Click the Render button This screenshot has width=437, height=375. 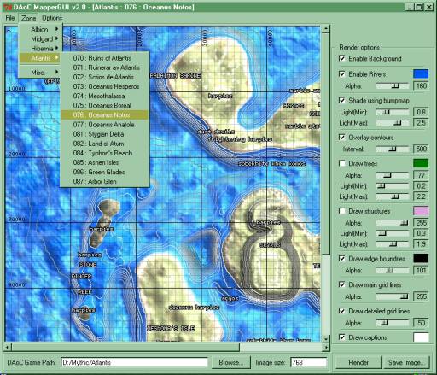(x=358, y=362)
